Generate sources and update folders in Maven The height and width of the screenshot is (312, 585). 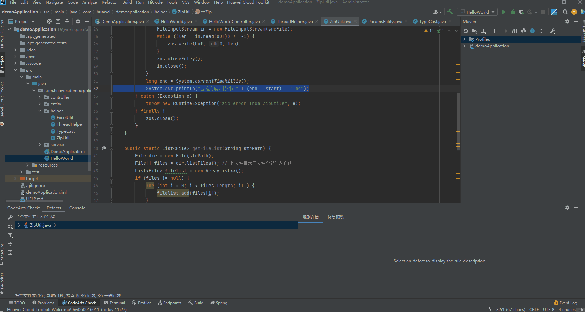475,31
